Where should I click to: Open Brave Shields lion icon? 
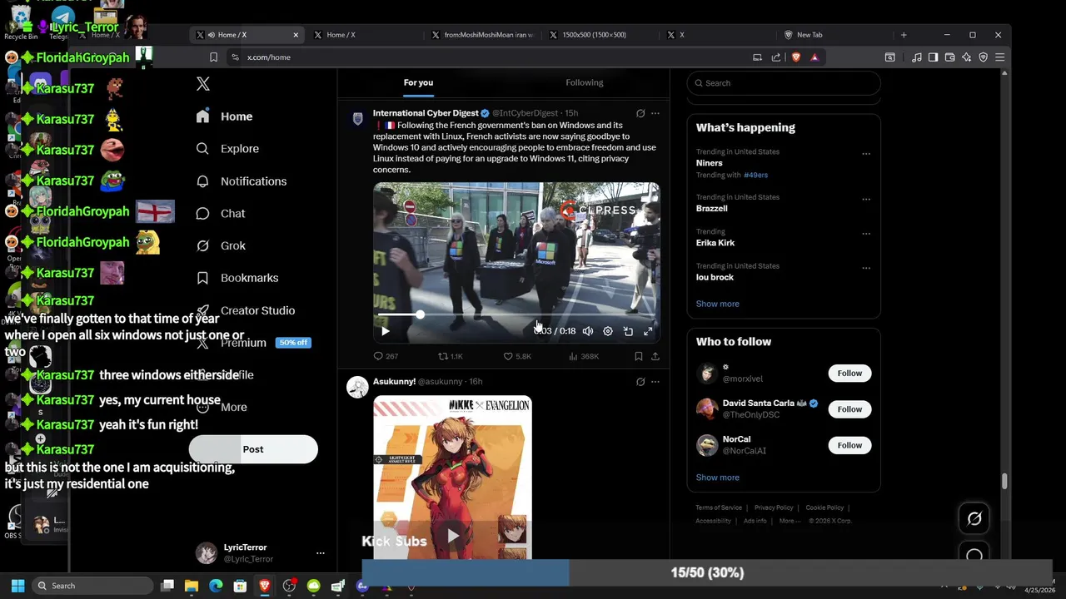tap(796, 57)
